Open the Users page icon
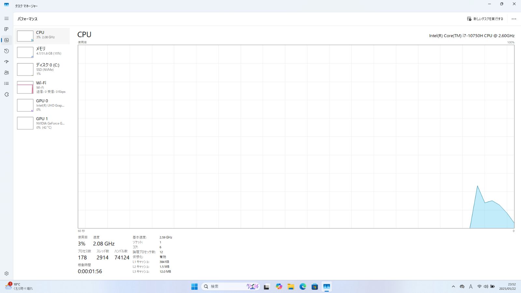521x293 pixels. (x=7, y=73)
